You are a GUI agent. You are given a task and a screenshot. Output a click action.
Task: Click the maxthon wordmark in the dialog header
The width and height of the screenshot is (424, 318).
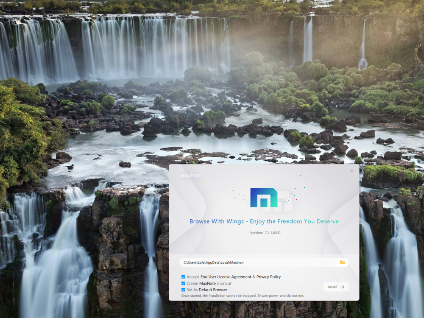coord(191,176)
